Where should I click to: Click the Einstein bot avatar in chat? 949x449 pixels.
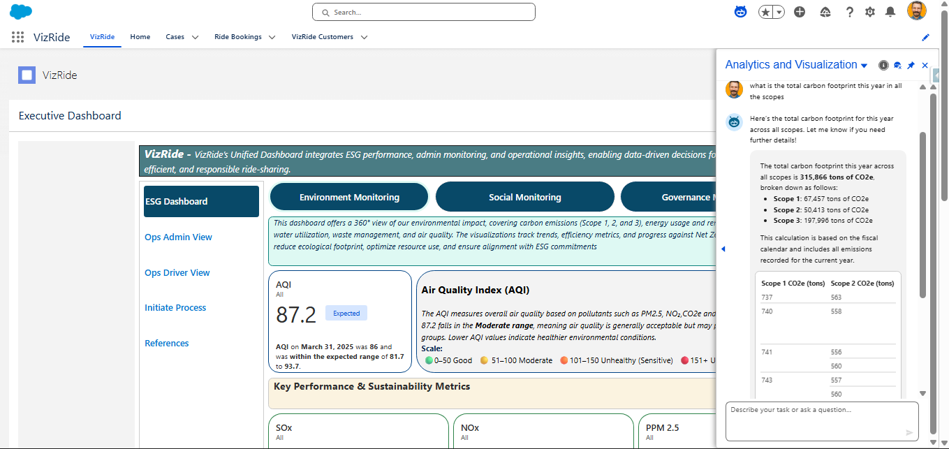click(x=734, y=122)
